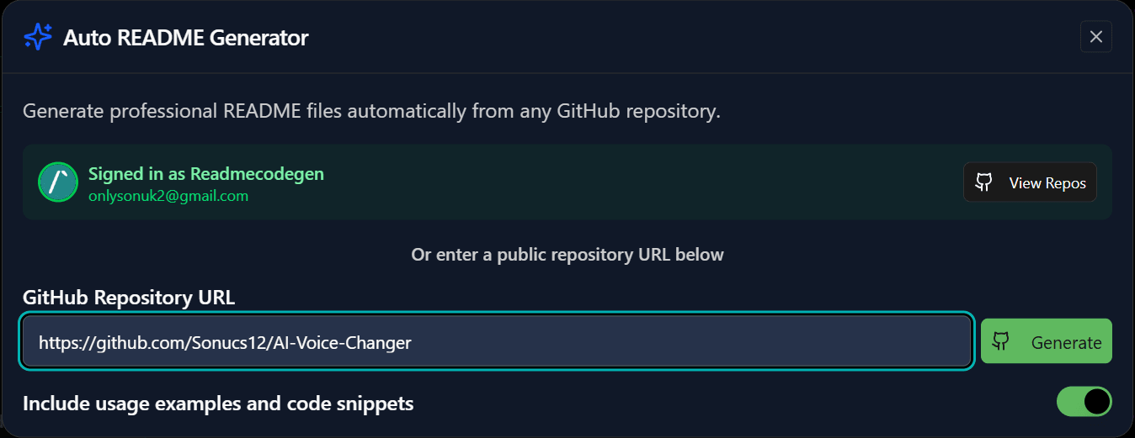Click the 'Include usage examples and code snippets' label

(218, 404)
